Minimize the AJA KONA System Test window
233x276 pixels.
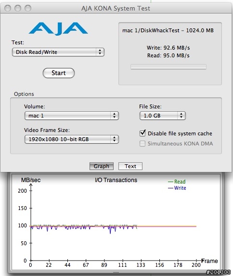tap(18, 8)
